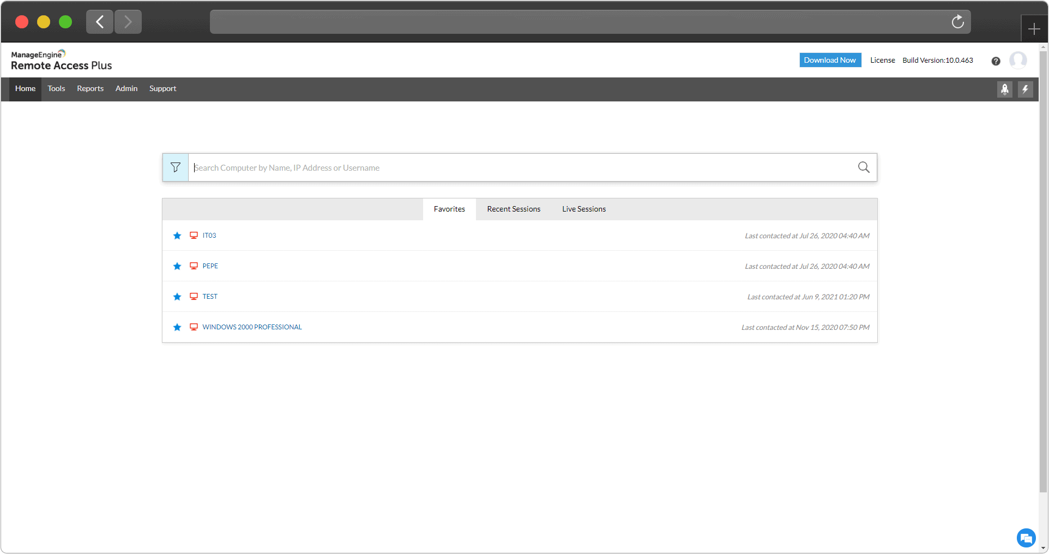Open the WINDOWS 2000 PROFESSIONAL link
This screenshot has width=1049, height=554.
[252, 327]
